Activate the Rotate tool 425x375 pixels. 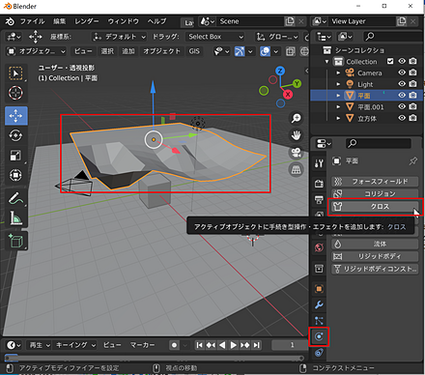15,135
